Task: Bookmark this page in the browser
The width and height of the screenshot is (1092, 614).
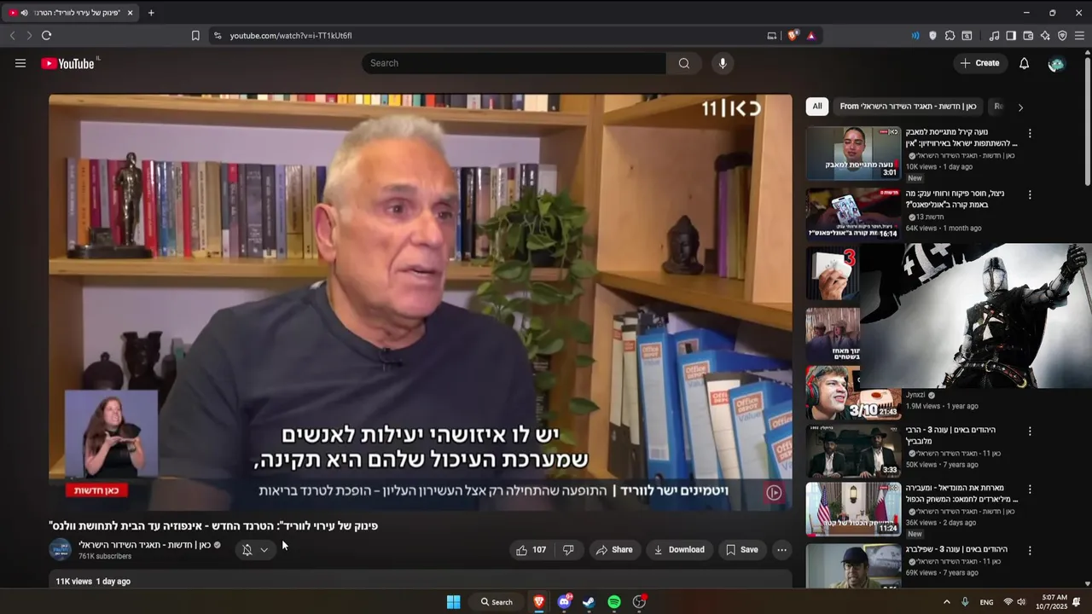Action: tap(195, 36)
